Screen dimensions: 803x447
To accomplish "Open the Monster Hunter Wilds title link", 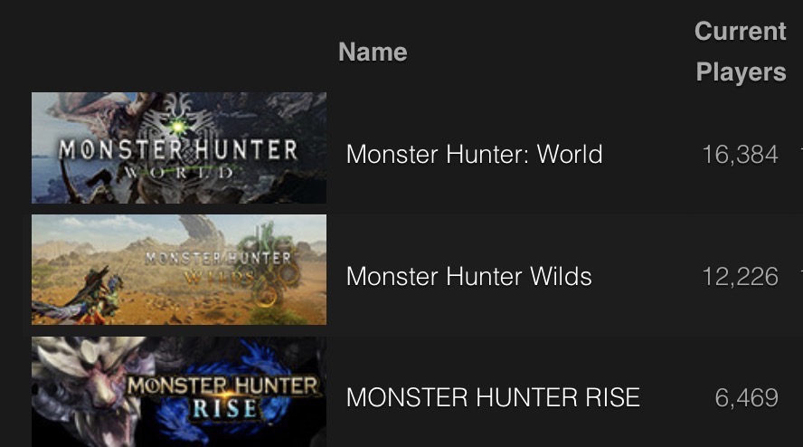I will click(469, 276).
